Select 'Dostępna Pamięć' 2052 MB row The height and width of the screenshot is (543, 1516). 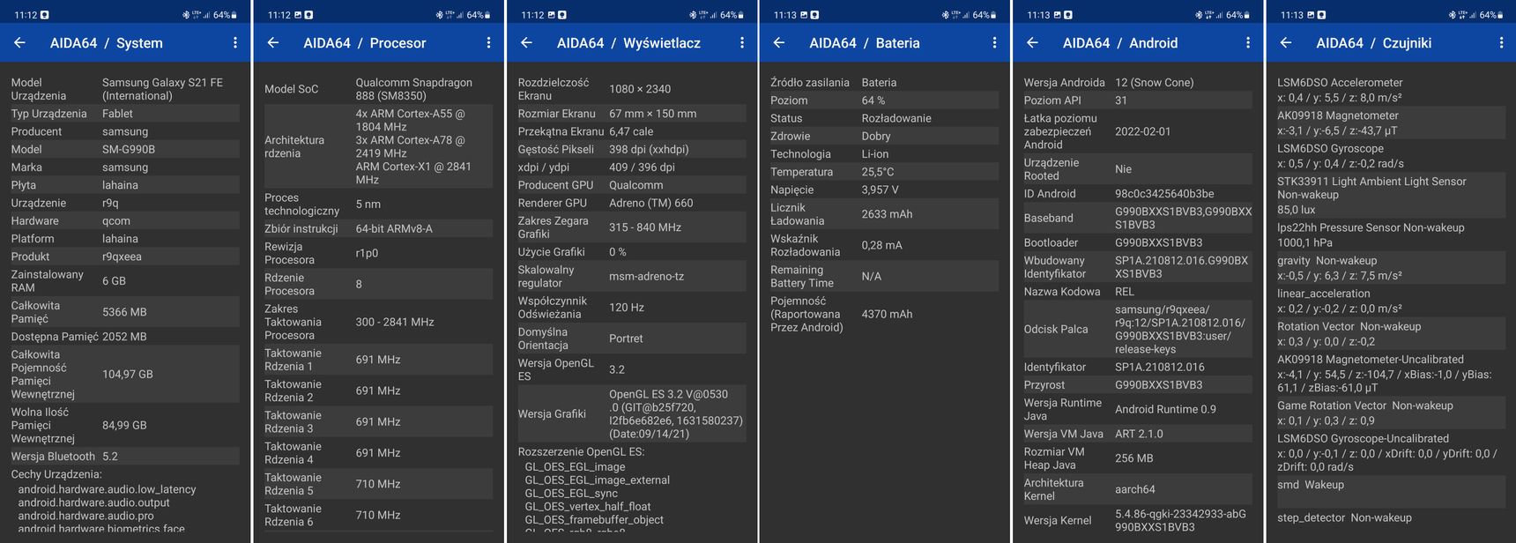click(125, 337)
